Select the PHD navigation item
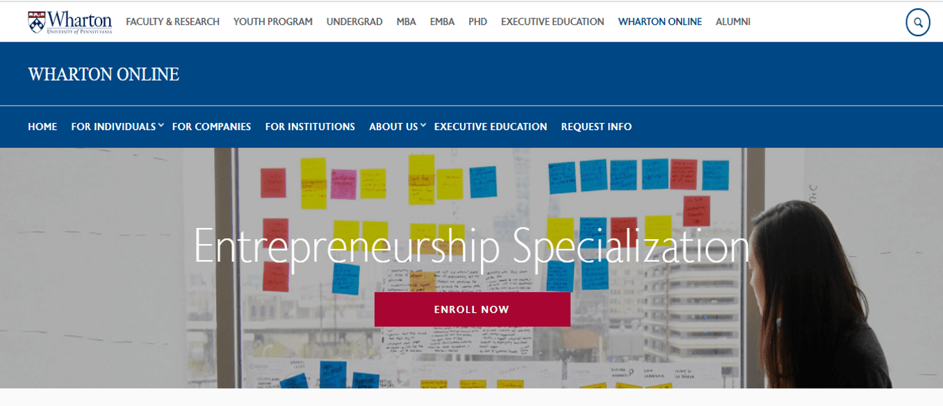The width and height of the screenshot is (943, 406). 477,22
